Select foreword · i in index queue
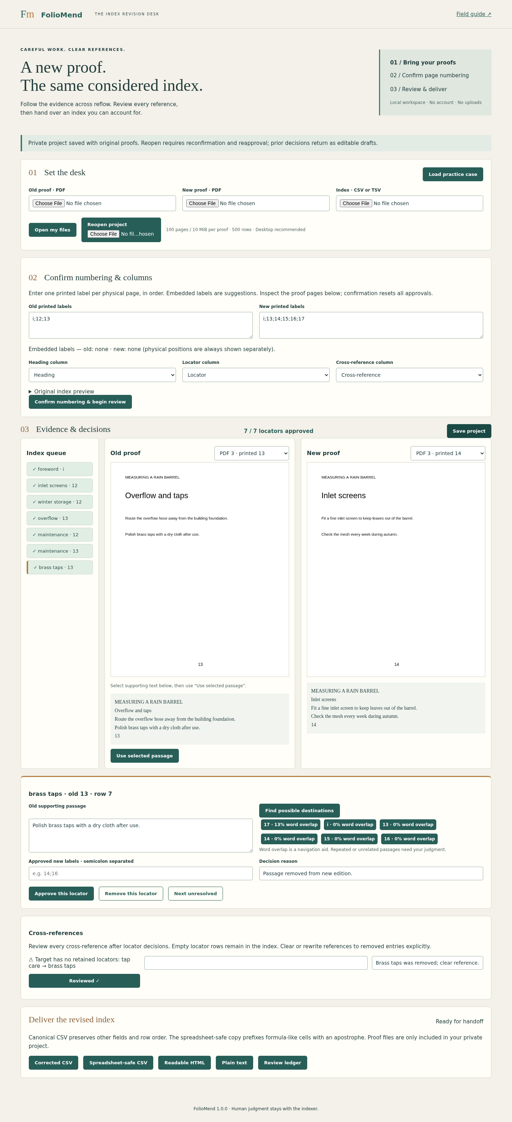This screenshot has height=1122, width=512. tap(60, 469)
